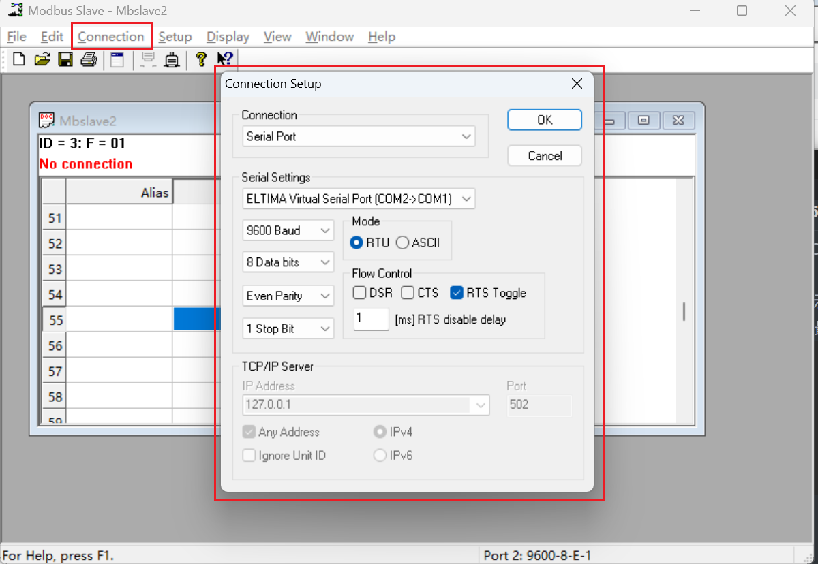
Task: Click the Cancel button
Action: point(545,156)
